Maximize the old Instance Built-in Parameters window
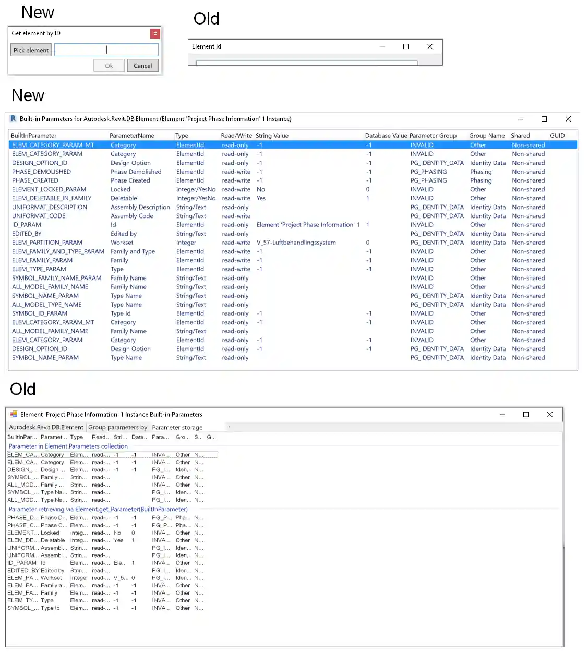 (x=526, y=415)
